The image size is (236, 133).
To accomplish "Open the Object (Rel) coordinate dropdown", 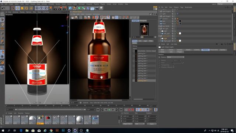I will pyautogui.click(x=128, y=124).
